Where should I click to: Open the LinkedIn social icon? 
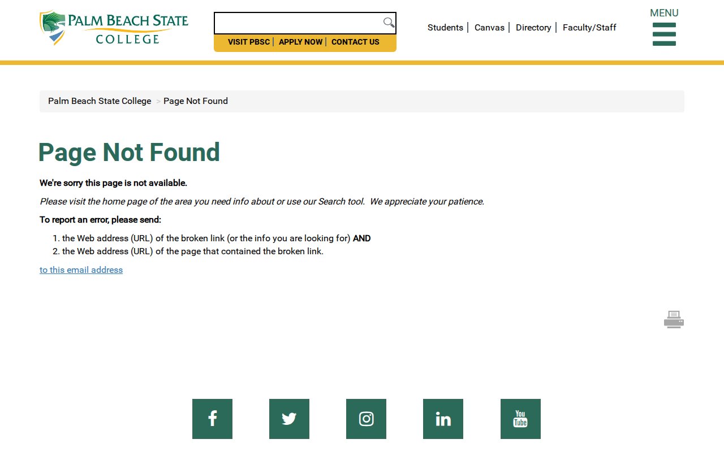point(443,419)
